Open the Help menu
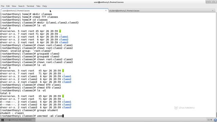The width and height of the screenshot is (217, 122). coord(44,6)
